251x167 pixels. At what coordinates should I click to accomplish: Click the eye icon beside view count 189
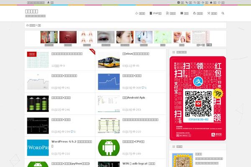tap(134, 153)
